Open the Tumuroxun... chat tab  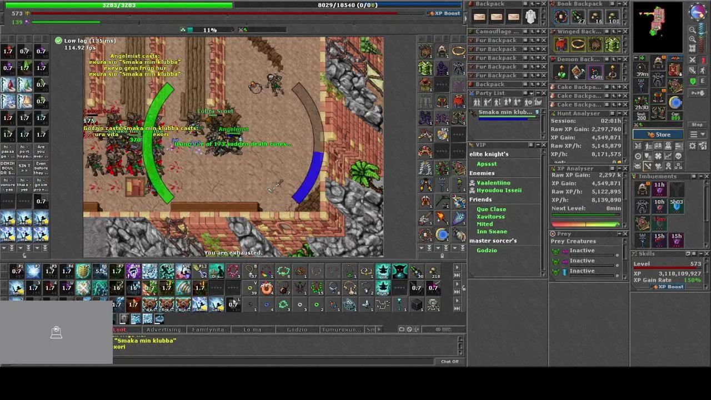[x=341, y=329]
